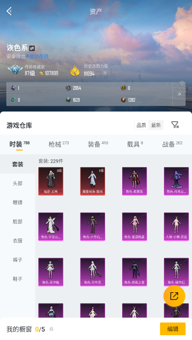This screenshot has height=340, width=192.
Task: Select 眼镜 category
Action: pos(17,202)
